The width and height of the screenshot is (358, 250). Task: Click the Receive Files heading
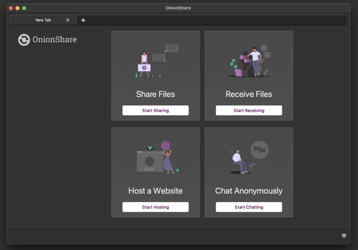[249, 94]
